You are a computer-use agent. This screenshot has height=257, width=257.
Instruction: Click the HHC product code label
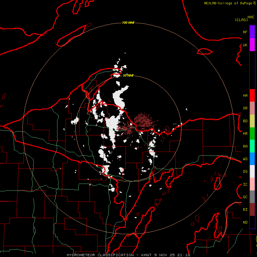[x=251, y=17]
